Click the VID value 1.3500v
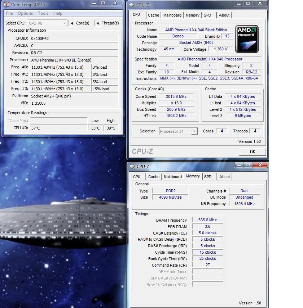This screenshot has height=308, width=303. [74, 103]
